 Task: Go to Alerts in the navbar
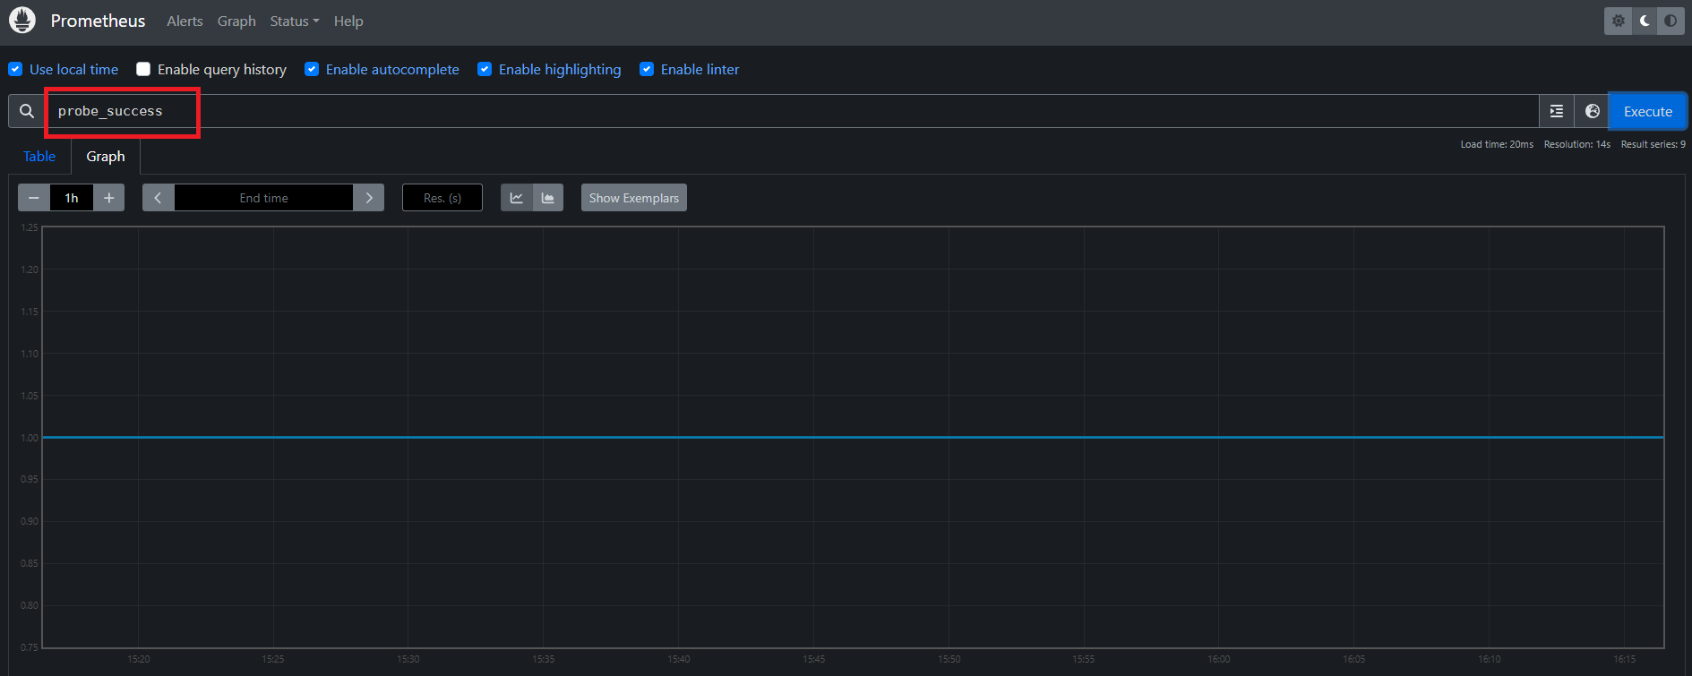[x=185, y=21]
